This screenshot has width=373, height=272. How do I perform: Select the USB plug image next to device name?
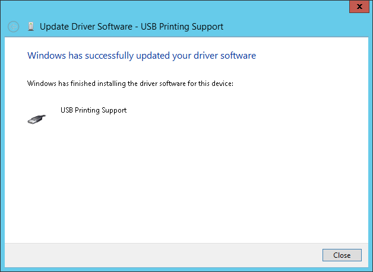pyautogui.click(x=36, y=118)
